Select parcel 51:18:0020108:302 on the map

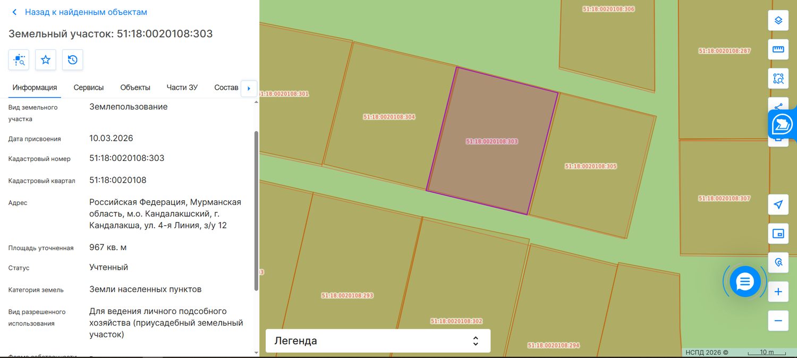[456, 321]
